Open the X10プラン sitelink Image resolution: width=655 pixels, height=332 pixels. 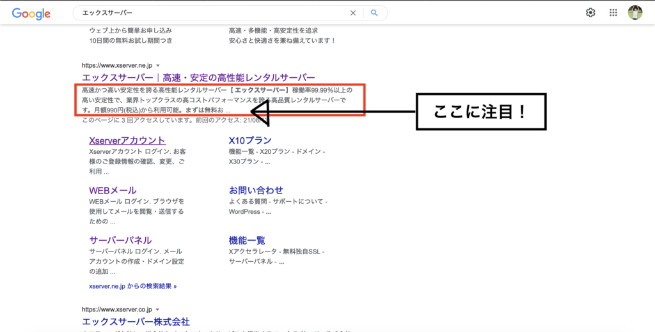(250, 140)
